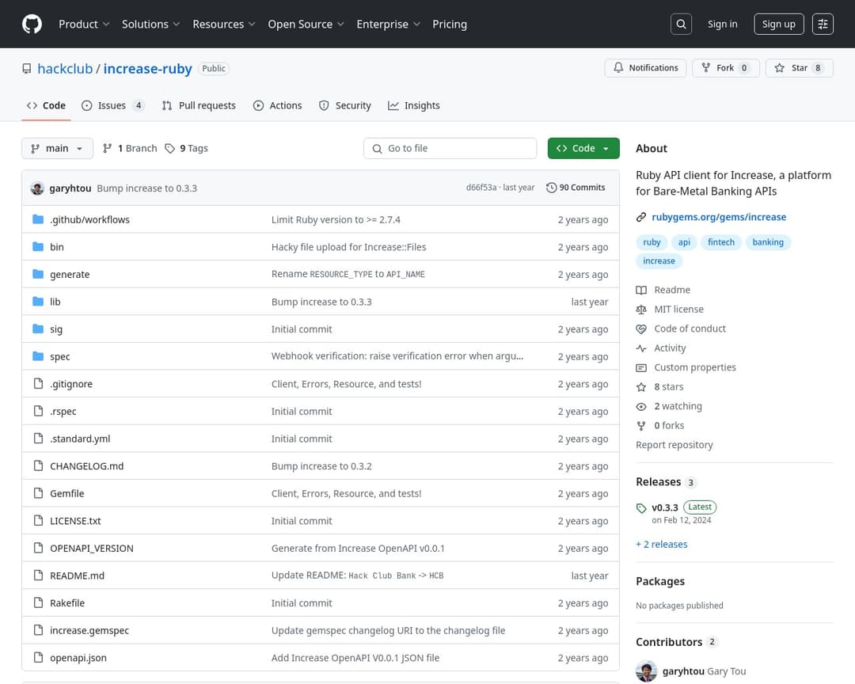Screen dimensions: 855x684
Task: Click the eye icon next to 2 watching
Action: 641,406
